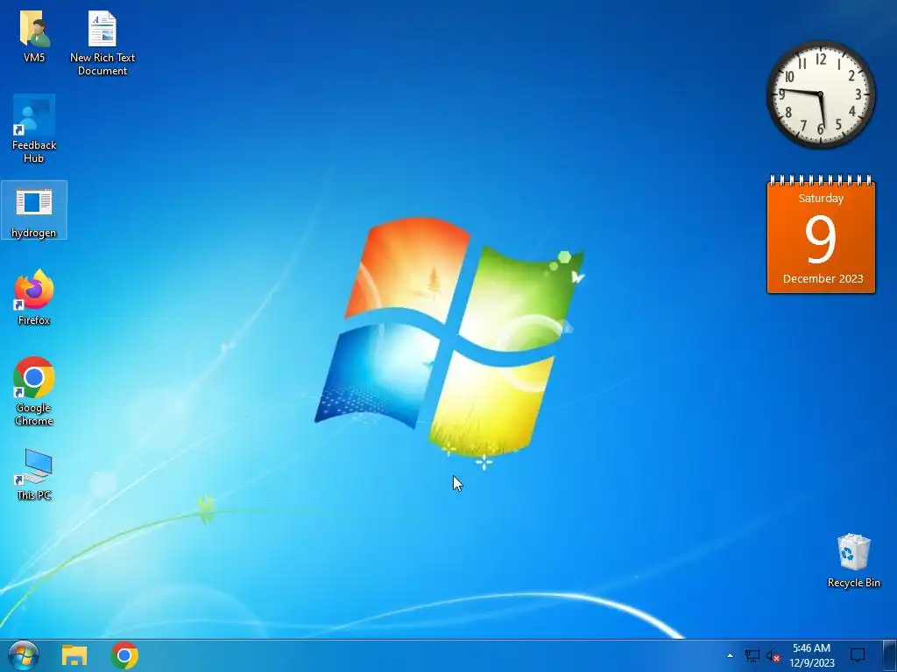Open the Start menu orb
897x672 pixels.
[24, 655]
